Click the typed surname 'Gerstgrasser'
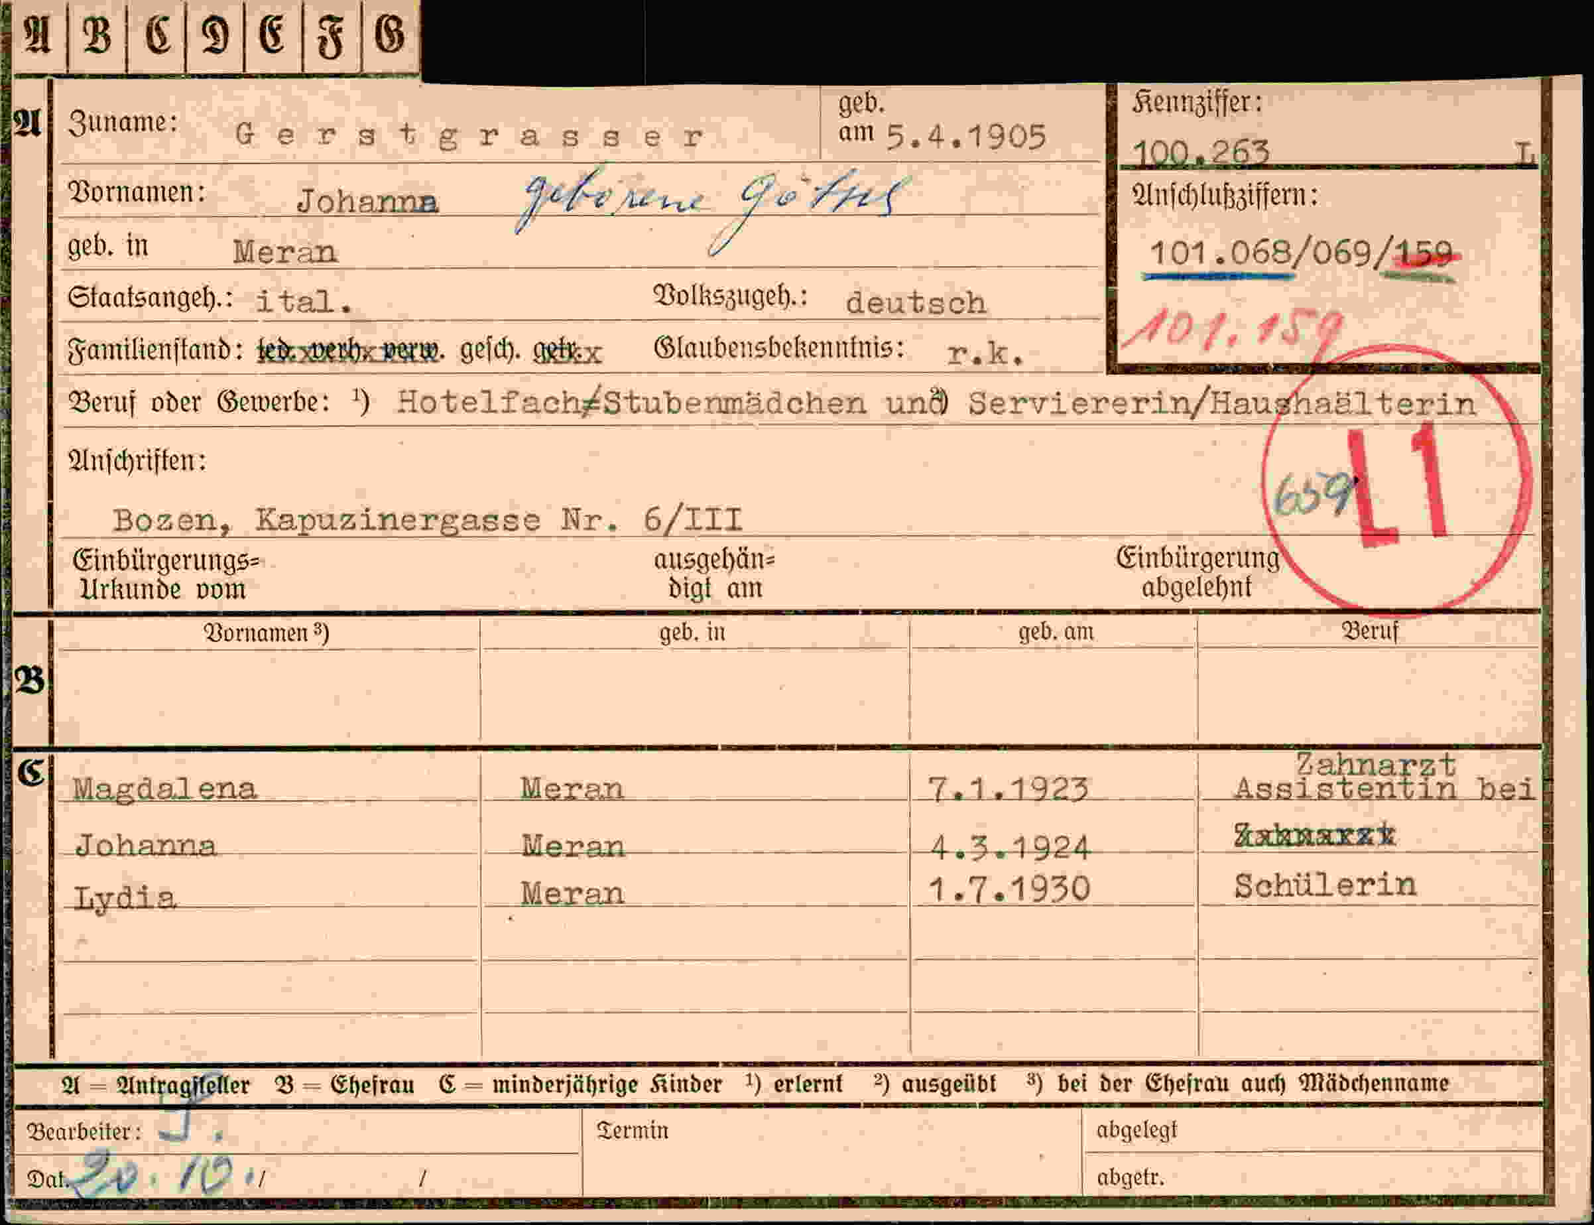This screenshot has height=1225, width=1594. click(x=470, y=135)
